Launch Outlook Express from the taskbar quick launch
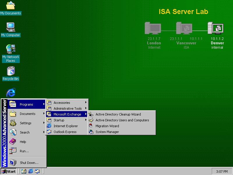233x175 pixels. pos(37,171)
